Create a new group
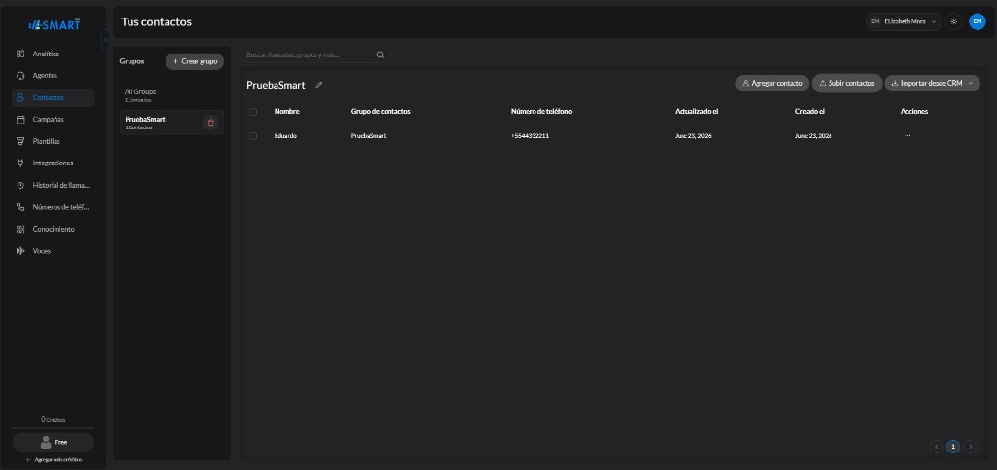The height and width of the screenshot is (470, 997). (x=195, y=61)
